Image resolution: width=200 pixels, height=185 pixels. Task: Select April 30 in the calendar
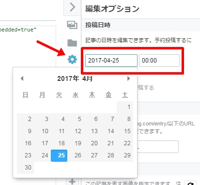[x=26, y=168]
